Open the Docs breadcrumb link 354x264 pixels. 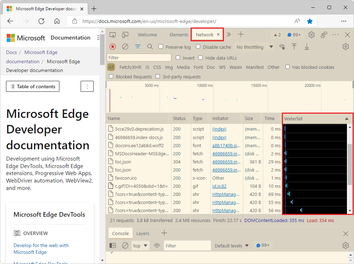[x=11, y=52]
